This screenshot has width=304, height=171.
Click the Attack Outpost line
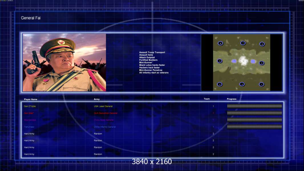pos(147,57)
